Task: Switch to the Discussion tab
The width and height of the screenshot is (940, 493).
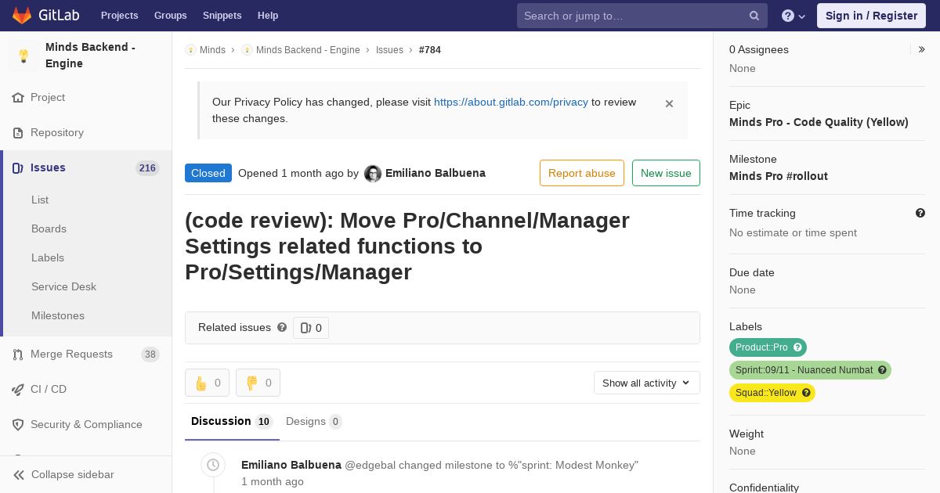Action: (231, 421)
